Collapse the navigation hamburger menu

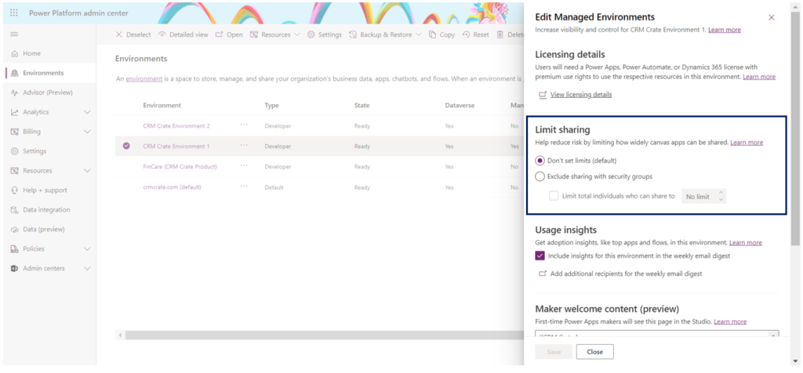(14, 34)
